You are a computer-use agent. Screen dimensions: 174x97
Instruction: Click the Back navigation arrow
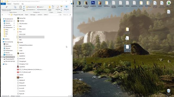(2, 15)
